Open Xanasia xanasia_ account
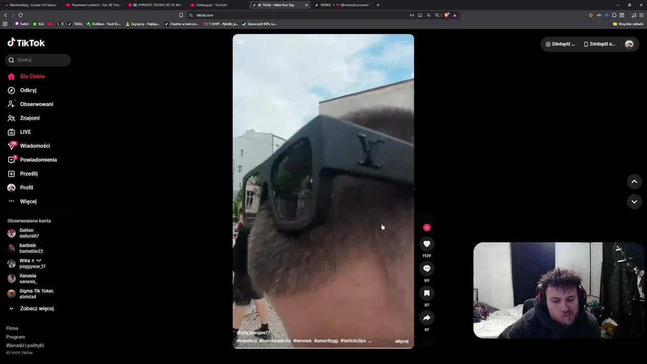The height and width of the screenshot is (364, 647). coord(28,279)
